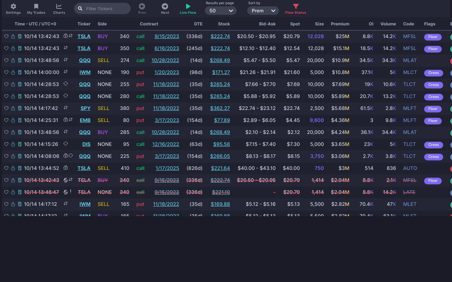Click the Floor flag on SPY row
The image size is (452, 282).
(433, 109)
